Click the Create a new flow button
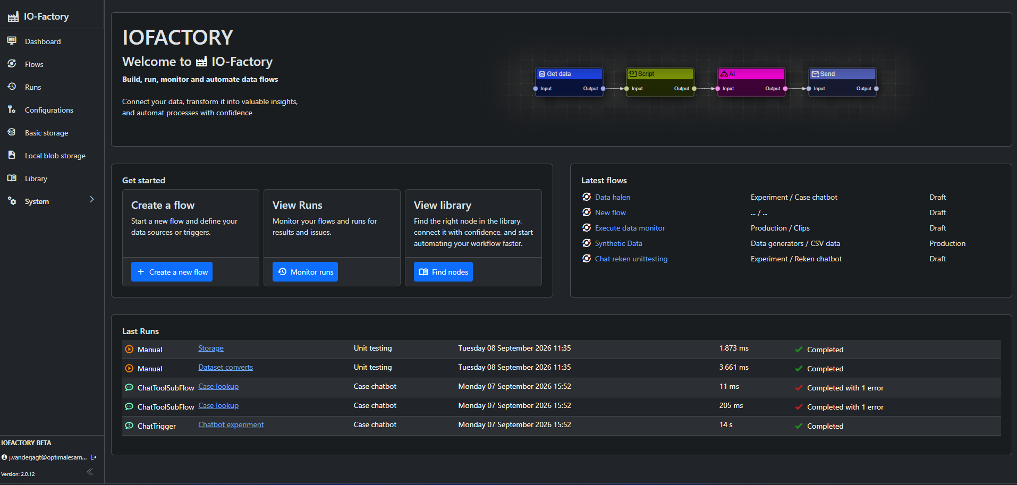 point(172,272)
